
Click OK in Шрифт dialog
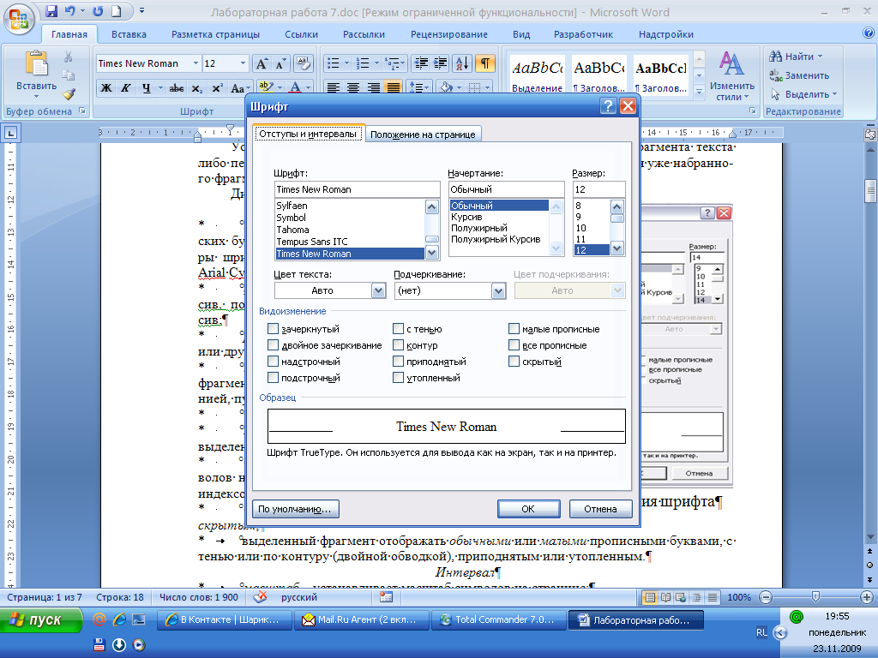[528, 509]
